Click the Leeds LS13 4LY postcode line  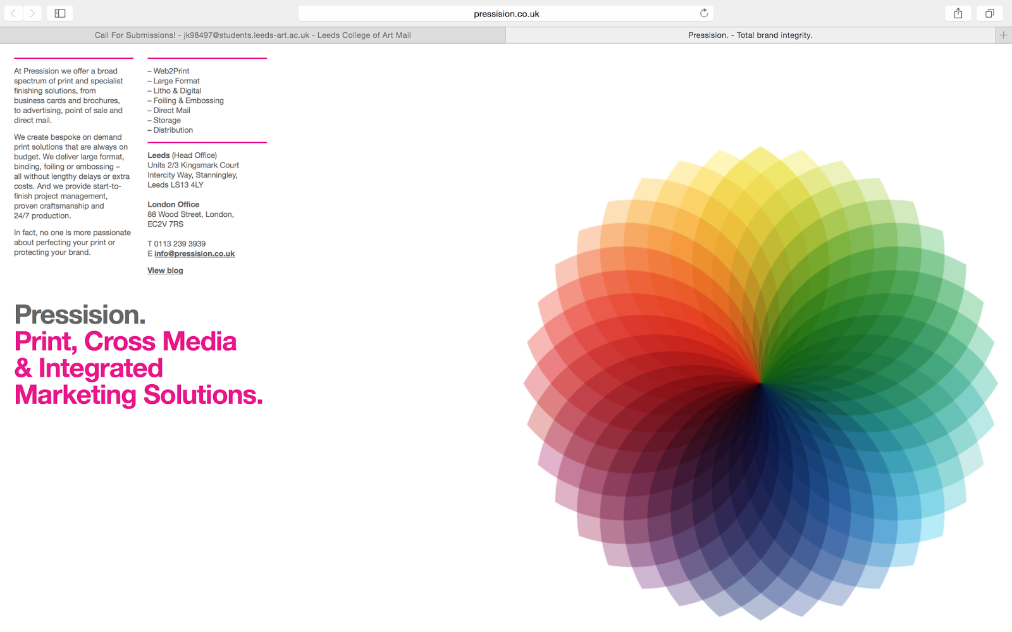click(175, 185)
